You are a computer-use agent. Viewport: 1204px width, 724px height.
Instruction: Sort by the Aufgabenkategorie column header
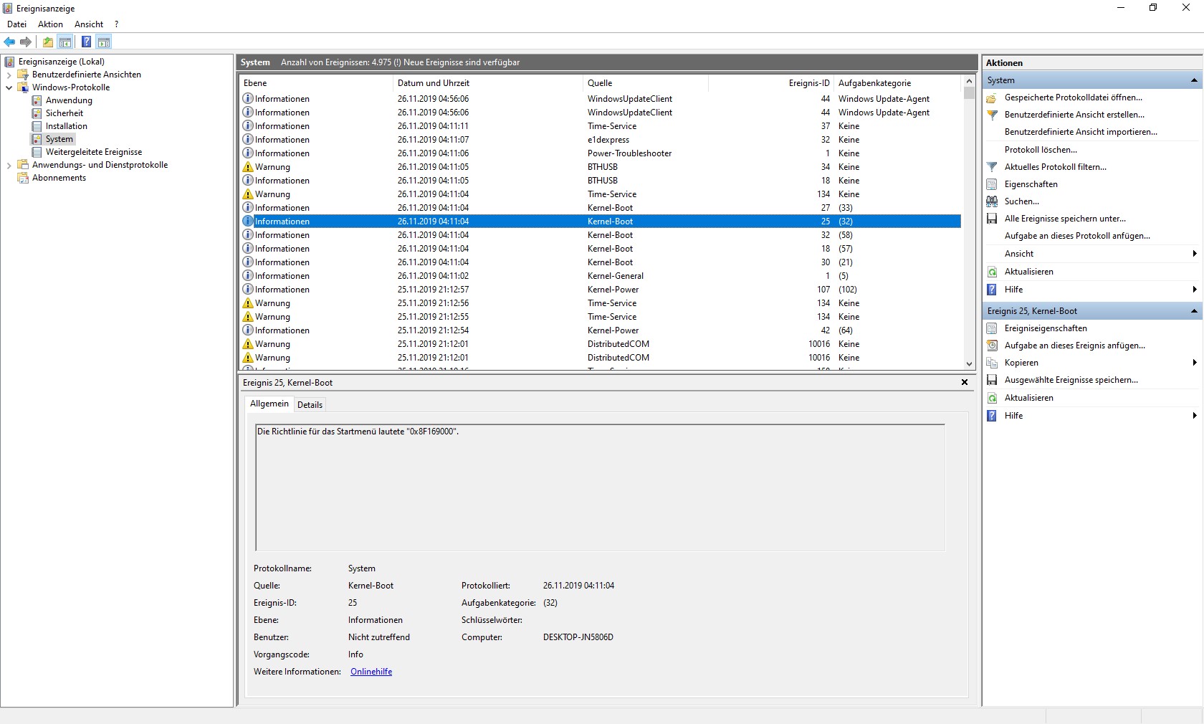pos(899,83)
